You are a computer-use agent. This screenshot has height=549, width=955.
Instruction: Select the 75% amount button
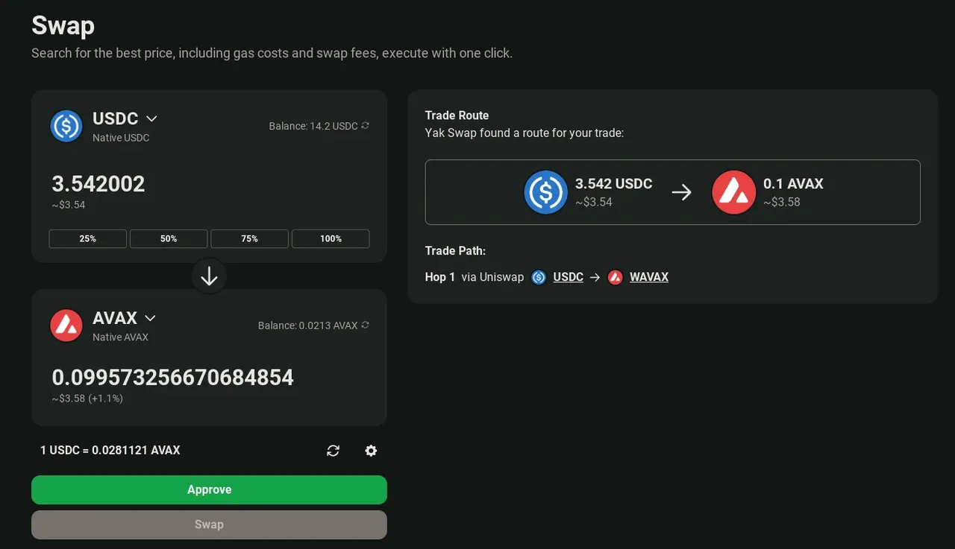pyautogui.click(x=250, y=238)
